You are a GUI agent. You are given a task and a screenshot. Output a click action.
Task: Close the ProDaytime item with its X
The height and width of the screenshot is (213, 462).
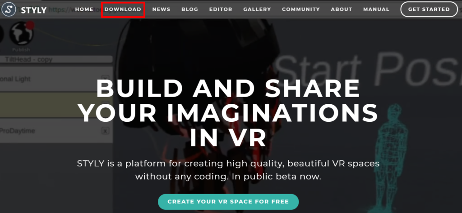(x=105, y=131)
